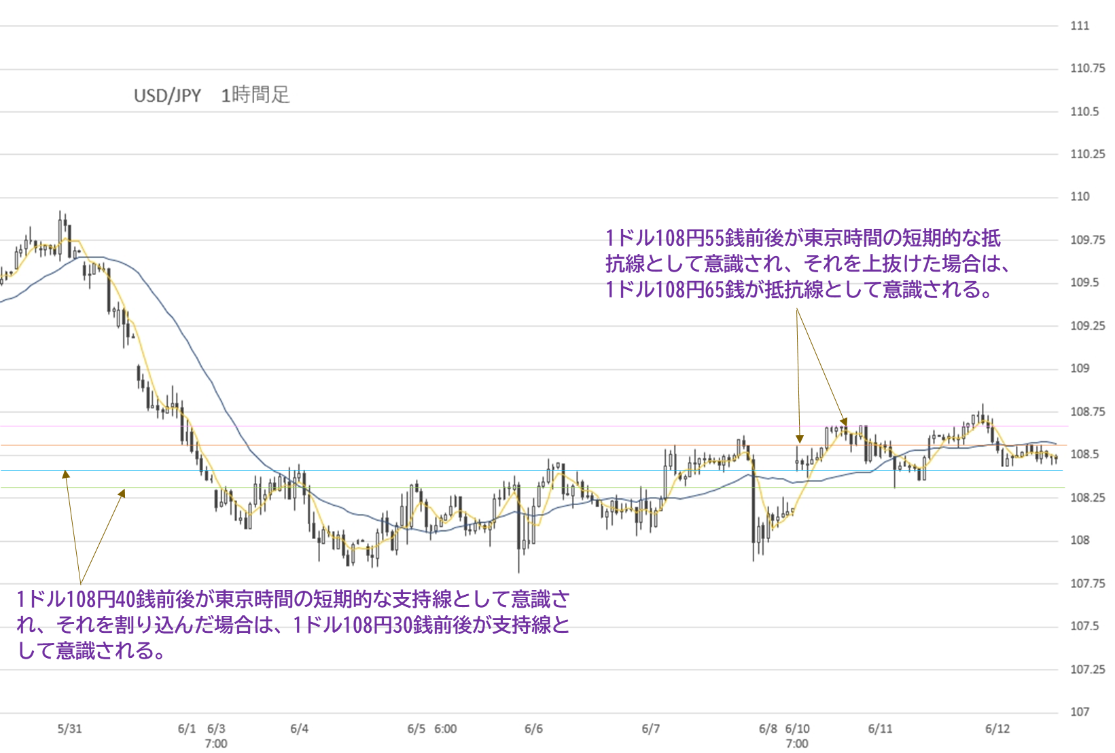Select the 107.5 price axis label
Screen dimensions: 1115x753
(1084, 626)
